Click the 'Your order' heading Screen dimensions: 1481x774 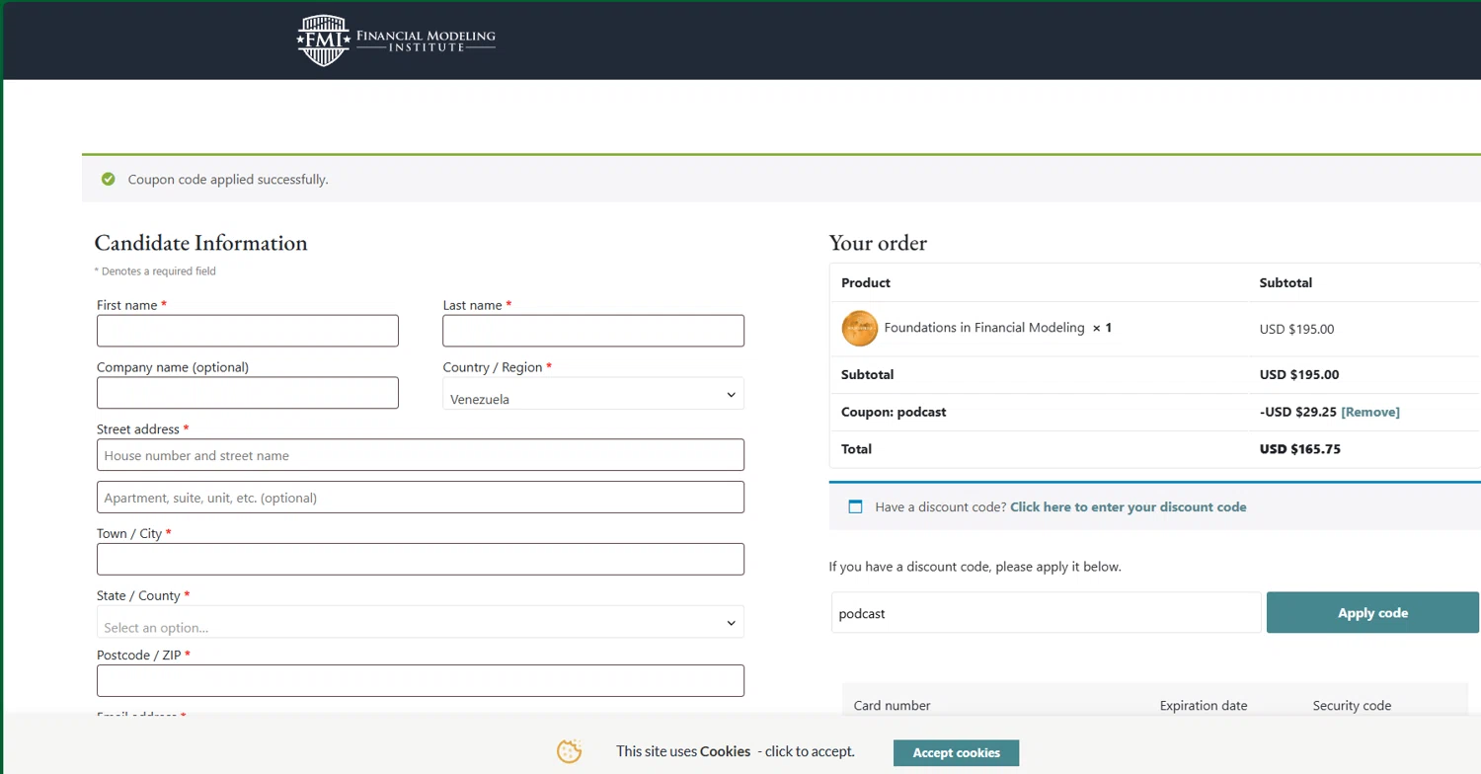click(878, 243)
